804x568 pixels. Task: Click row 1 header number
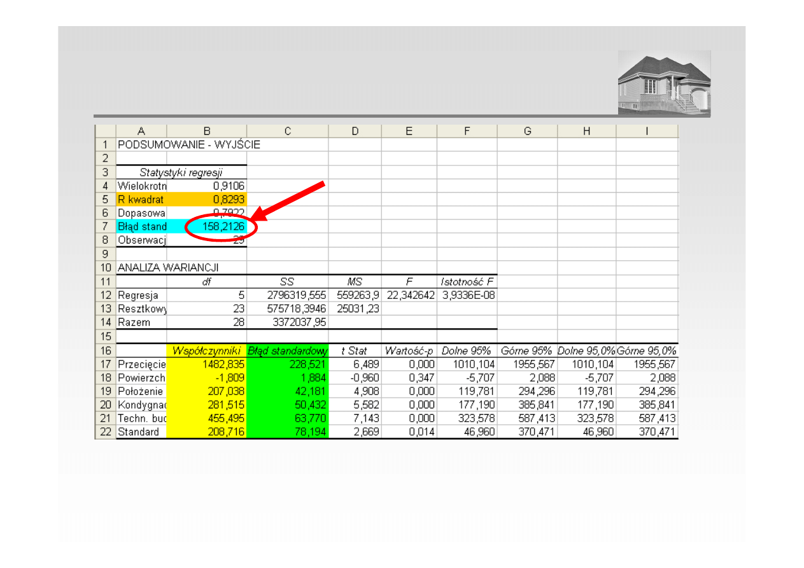pyautogui.click(x=105, y=144)
